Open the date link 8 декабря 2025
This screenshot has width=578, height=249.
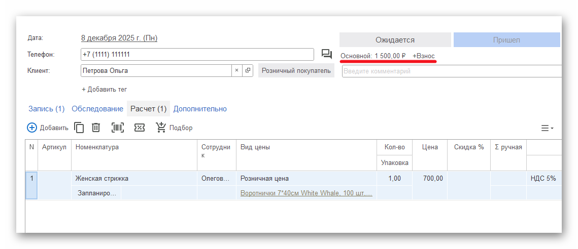coord(119,38)
